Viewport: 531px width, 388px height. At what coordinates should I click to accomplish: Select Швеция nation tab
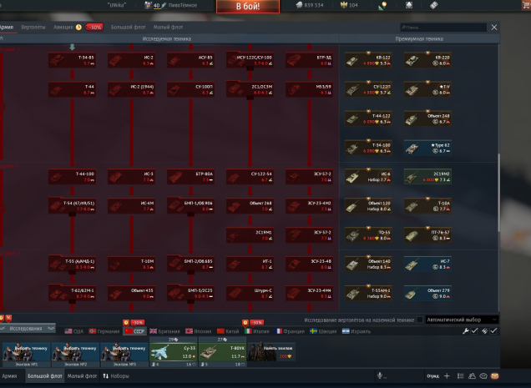(323, 331)
